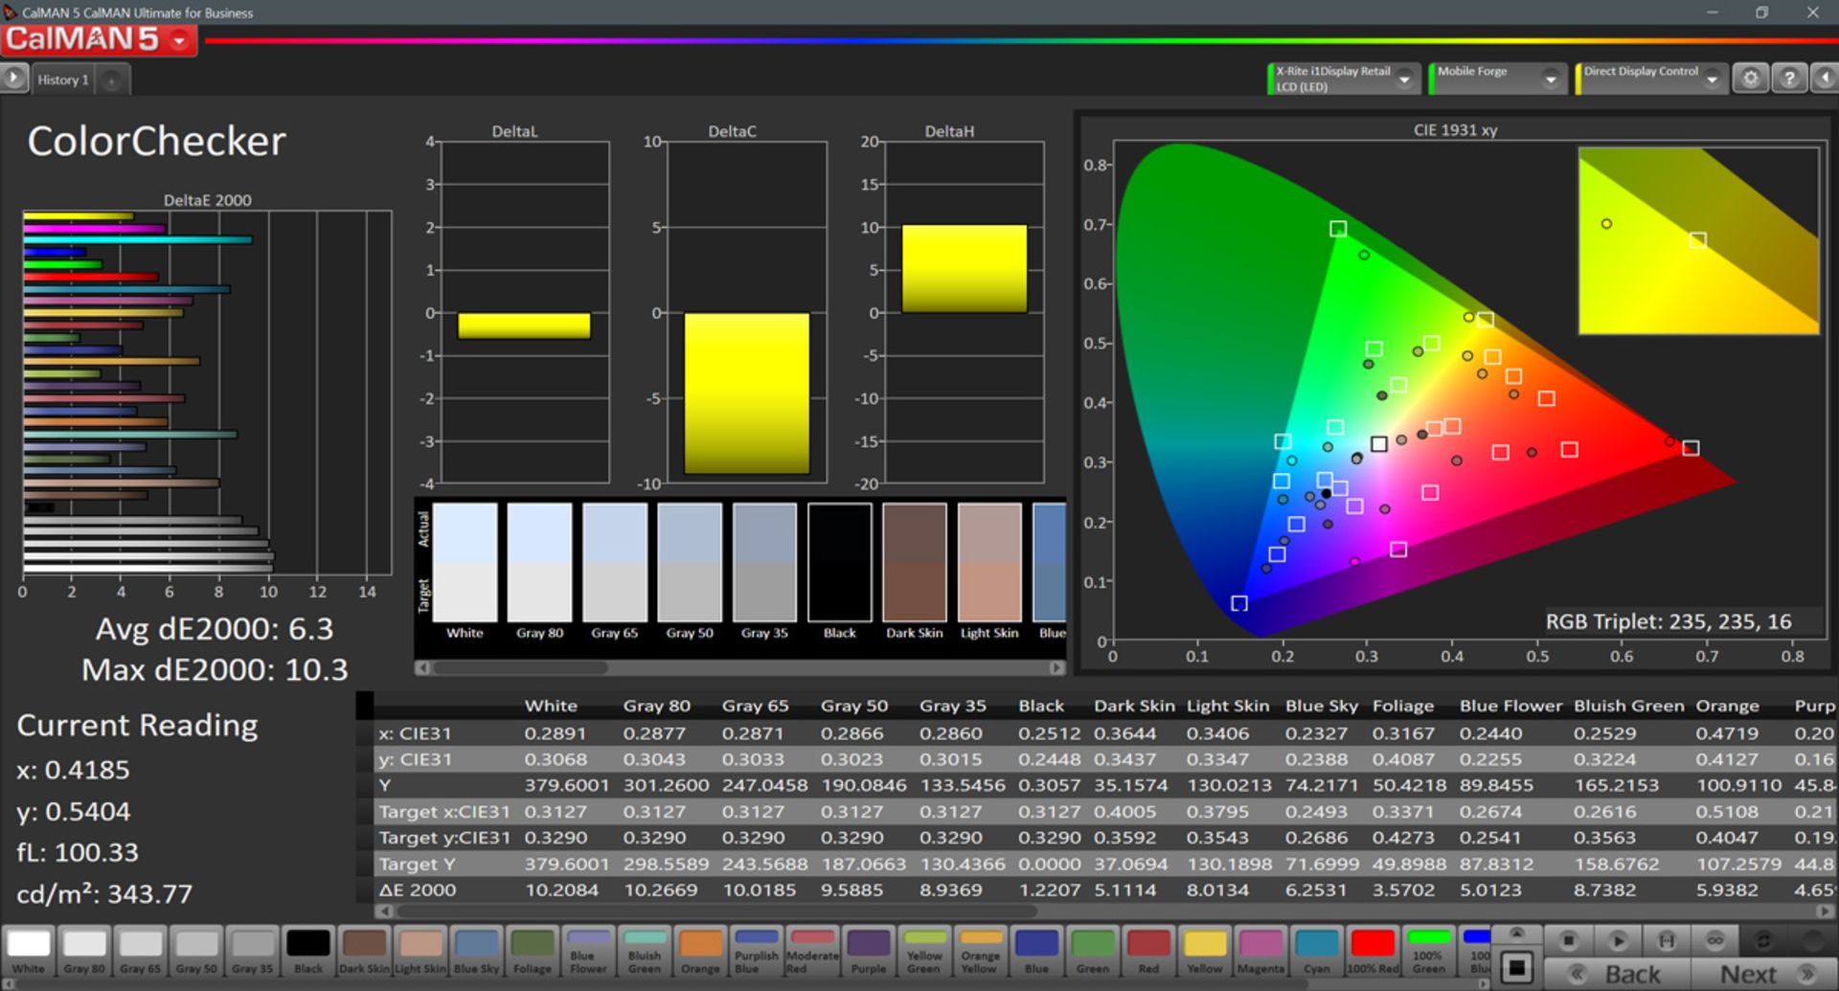
Task: Expand the X-Rite i1Display Retail meter dropdown
Action: click(1404, 79)
